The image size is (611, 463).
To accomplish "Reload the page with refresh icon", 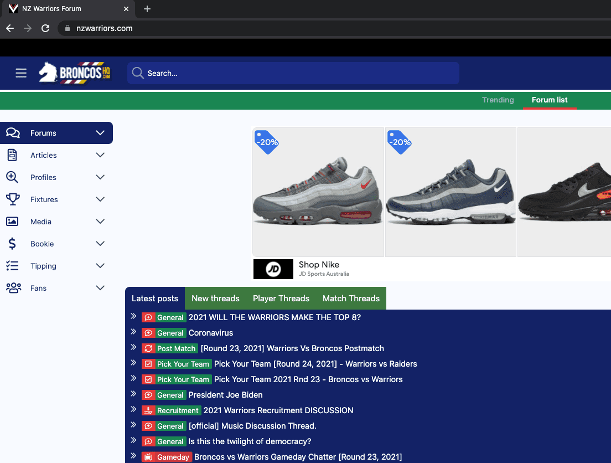I will tap(45, 28).
